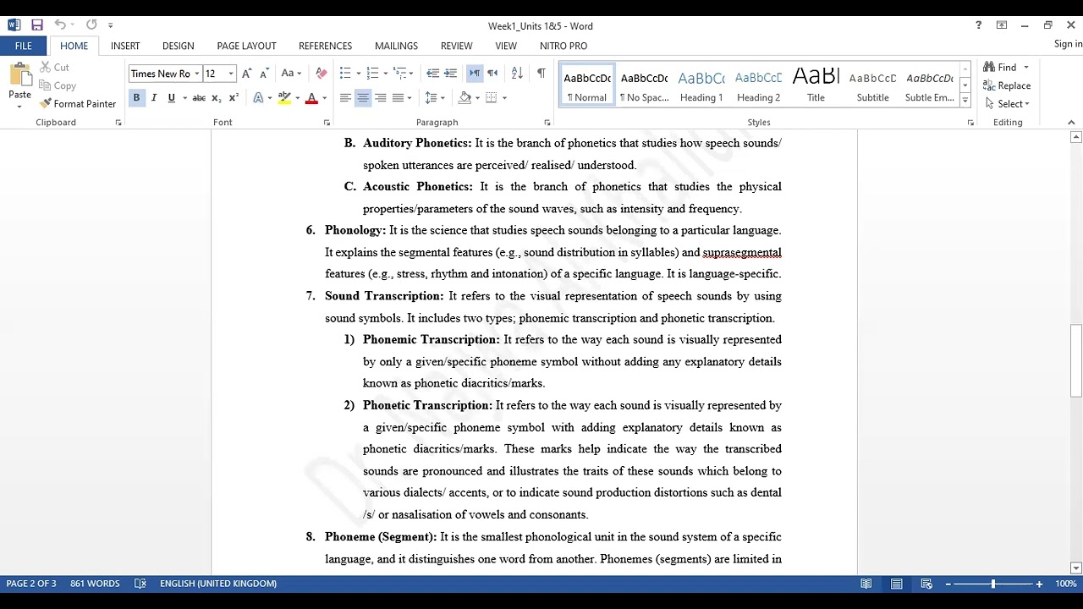The image size is (1083, 609).
Task: Toggle italic formatting
Action: 154,98
